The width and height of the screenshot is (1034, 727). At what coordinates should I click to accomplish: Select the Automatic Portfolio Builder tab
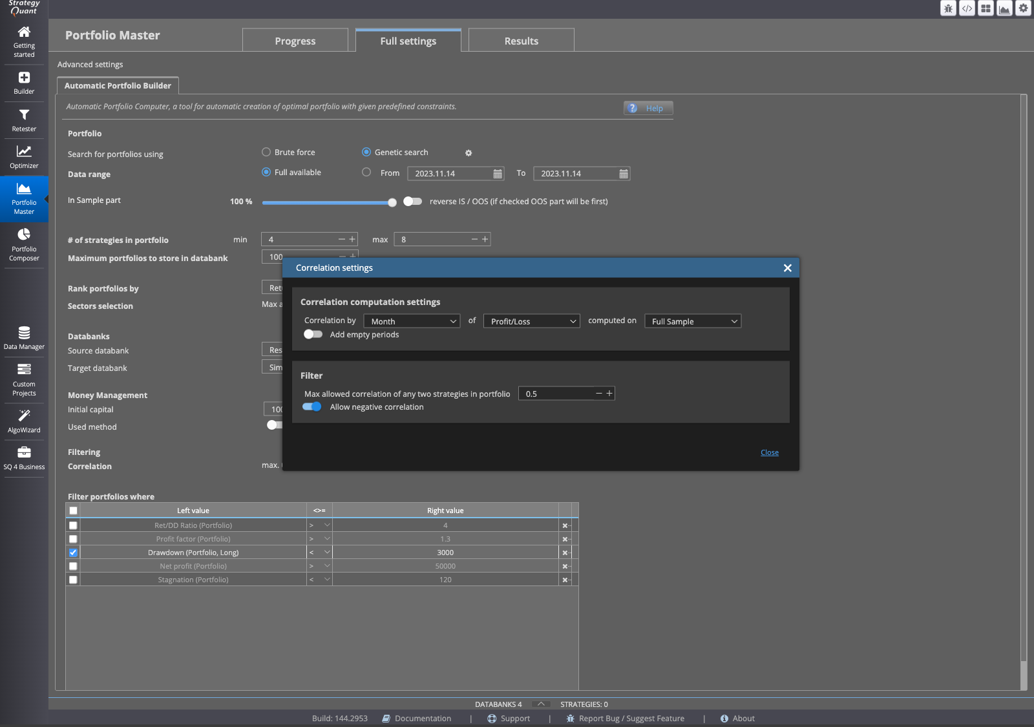pyautogui.click(x=118, y=85)
